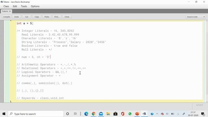
Task: Click the 'String Literals' comment line
Action: click(64, 42)
